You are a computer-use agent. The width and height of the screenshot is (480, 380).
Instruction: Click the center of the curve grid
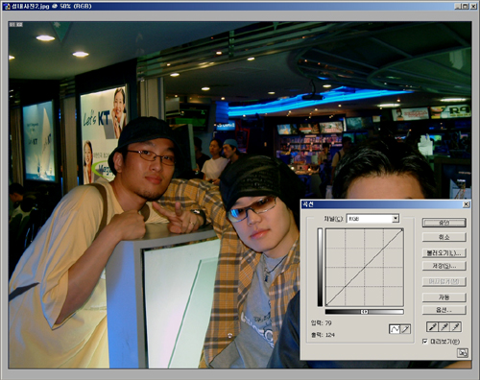point(364,268)
